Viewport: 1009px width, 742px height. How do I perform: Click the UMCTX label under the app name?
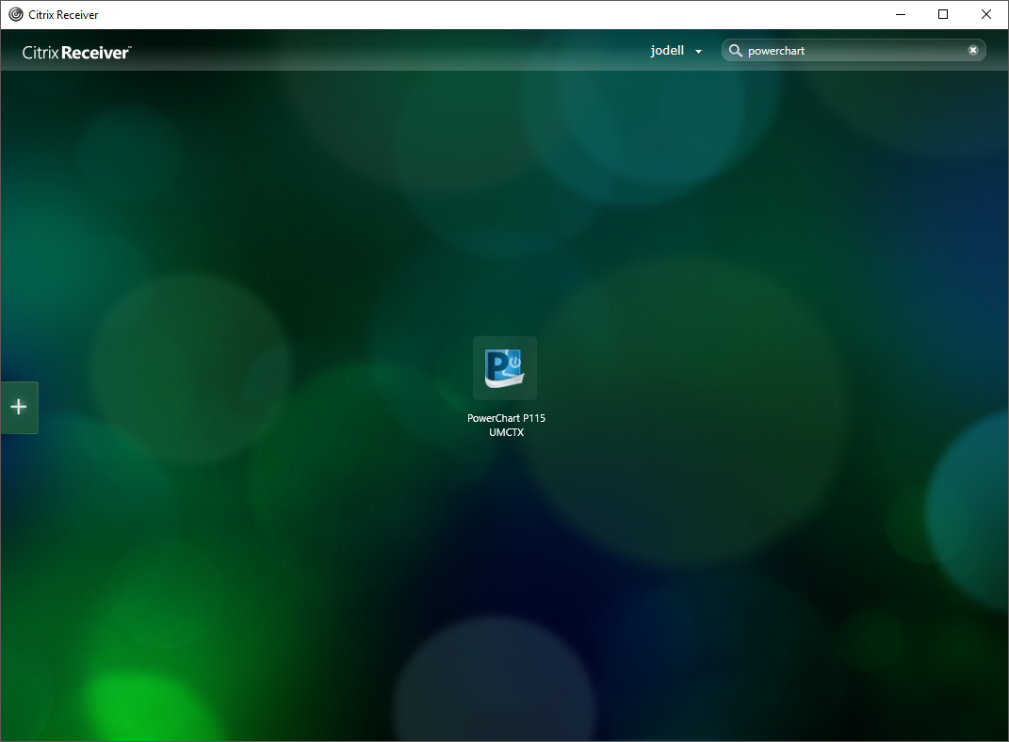505,432
